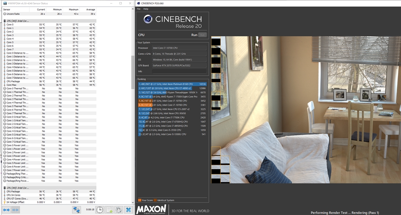Click the IA Voltage Offset lightning icon
The image size is (401, 215).
tap(5, 202)
